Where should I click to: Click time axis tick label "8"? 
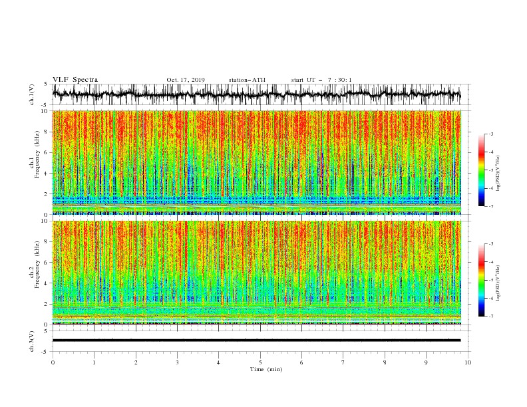click(x=385, y=362)
